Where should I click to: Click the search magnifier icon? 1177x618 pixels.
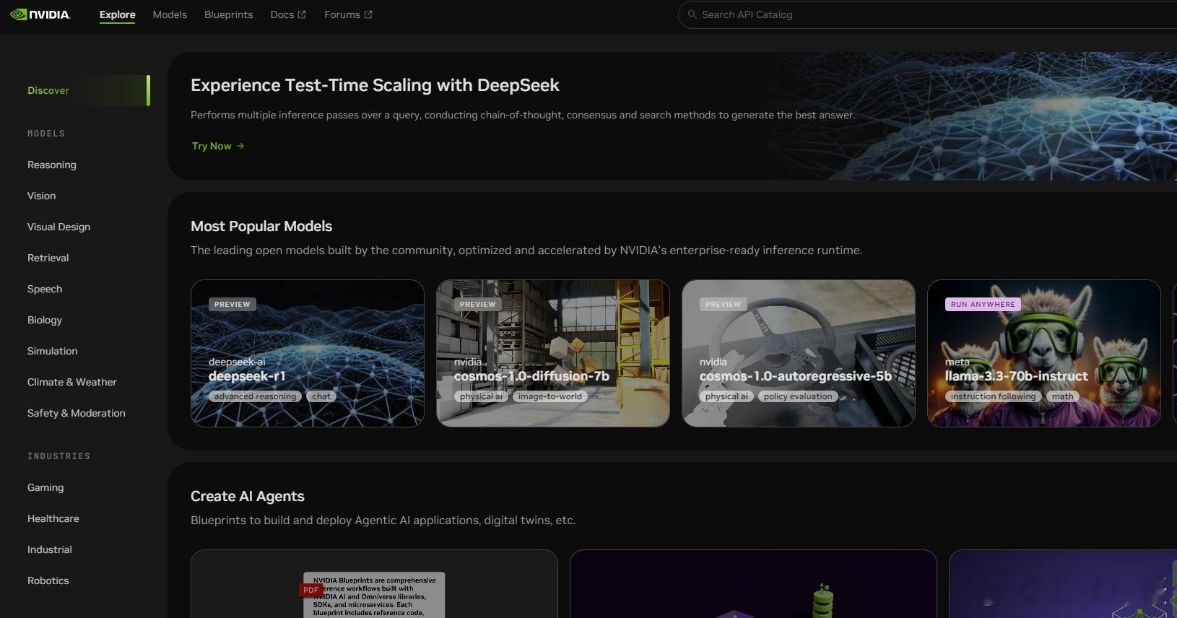pyautogui.click(x=692, y=14)
